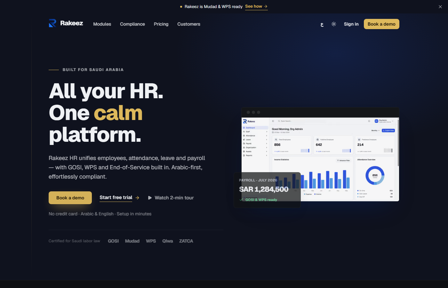
Task: Click the 'Qiwa' certification label
Action: pos(168,241)
